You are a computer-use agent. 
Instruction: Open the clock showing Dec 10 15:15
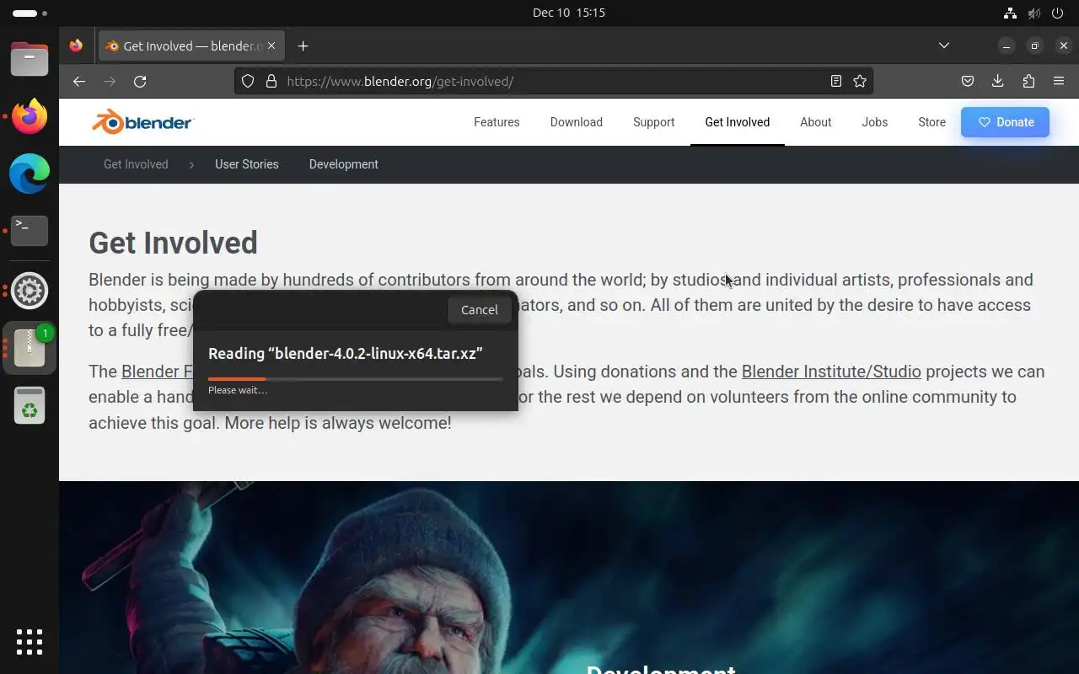[569, 13]
